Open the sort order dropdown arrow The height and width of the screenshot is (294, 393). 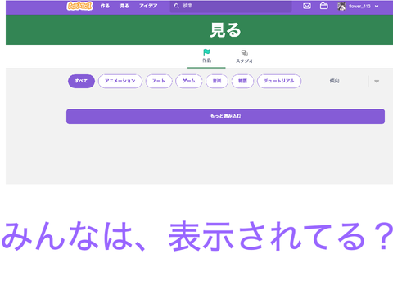(x=377, y=82)
